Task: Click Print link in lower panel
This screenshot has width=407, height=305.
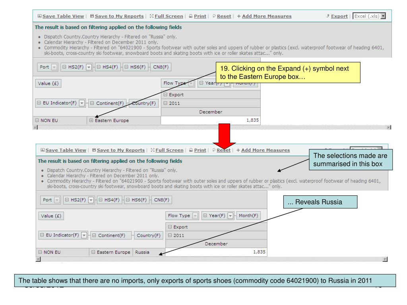Action: coord(200,150)
